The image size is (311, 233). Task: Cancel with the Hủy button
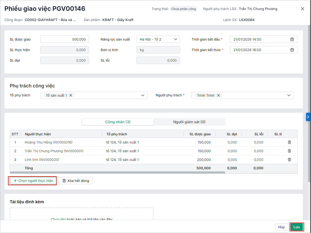(x=281, y=227)
